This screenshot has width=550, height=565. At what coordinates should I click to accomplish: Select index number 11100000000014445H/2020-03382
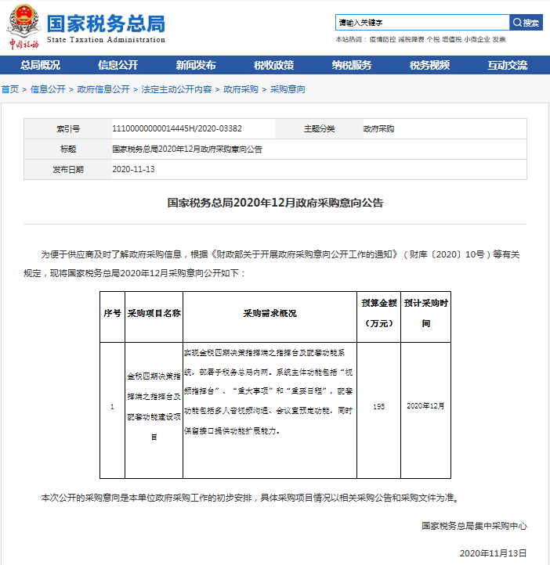177,128
